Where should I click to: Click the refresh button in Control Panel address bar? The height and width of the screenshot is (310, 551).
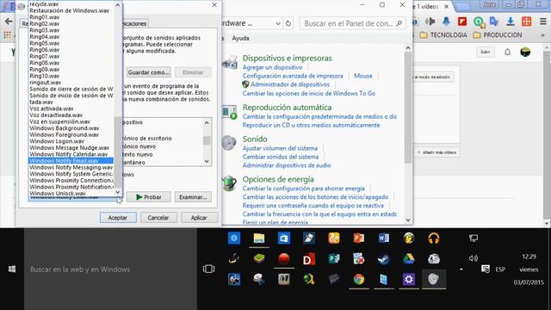(x=288, y=23)
